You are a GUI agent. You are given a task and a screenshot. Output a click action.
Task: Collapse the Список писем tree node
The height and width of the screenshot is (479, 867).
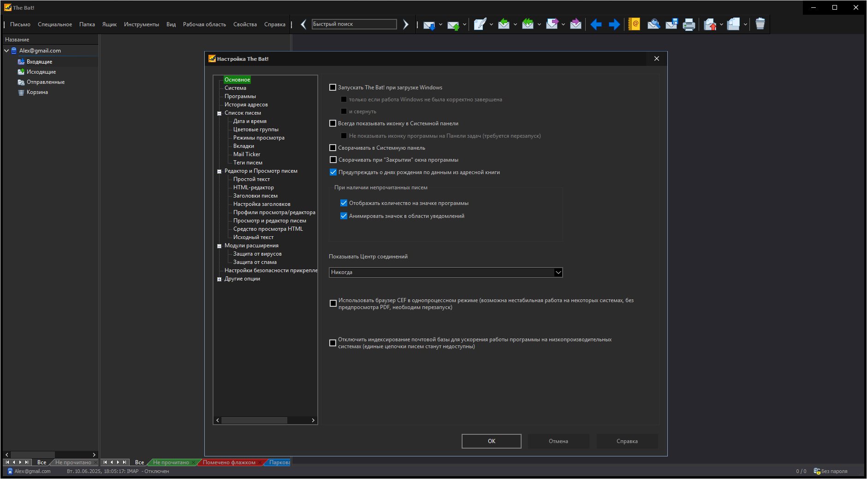pos(220,113)
